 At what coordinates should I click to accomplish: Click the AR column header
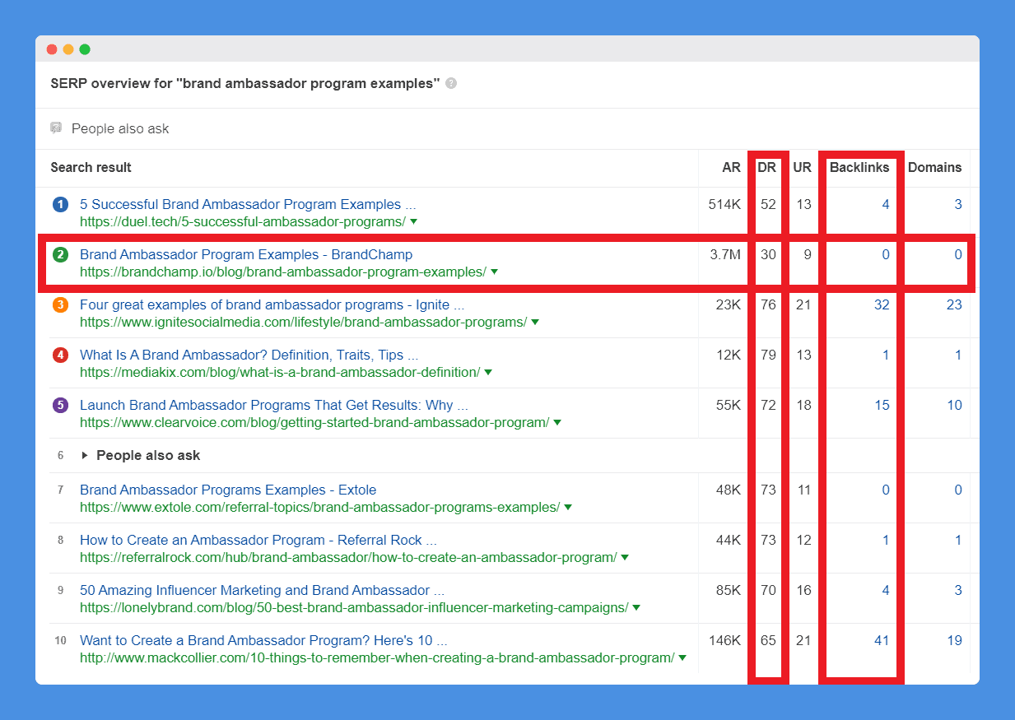pyautogui.click(x=731, y=167)
